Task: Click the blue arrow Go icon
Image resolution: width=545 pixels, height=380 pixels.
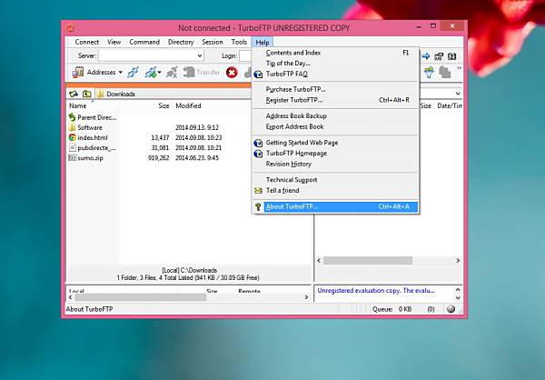Action: pyautogui.click(x=426, y=56)
